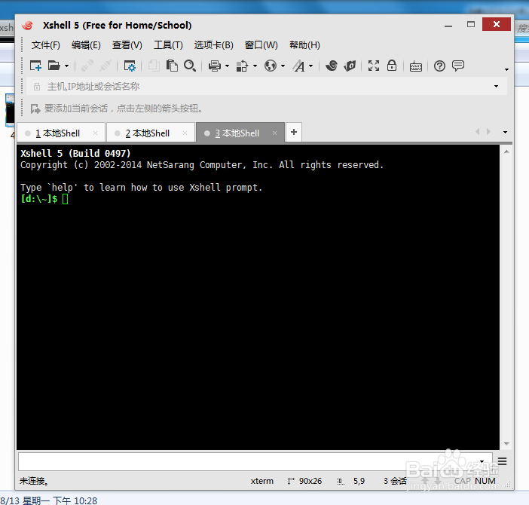Screen dimensions: 529x505
Task: Click the xterm status bar entry
Action: click(x=261, y=481)
